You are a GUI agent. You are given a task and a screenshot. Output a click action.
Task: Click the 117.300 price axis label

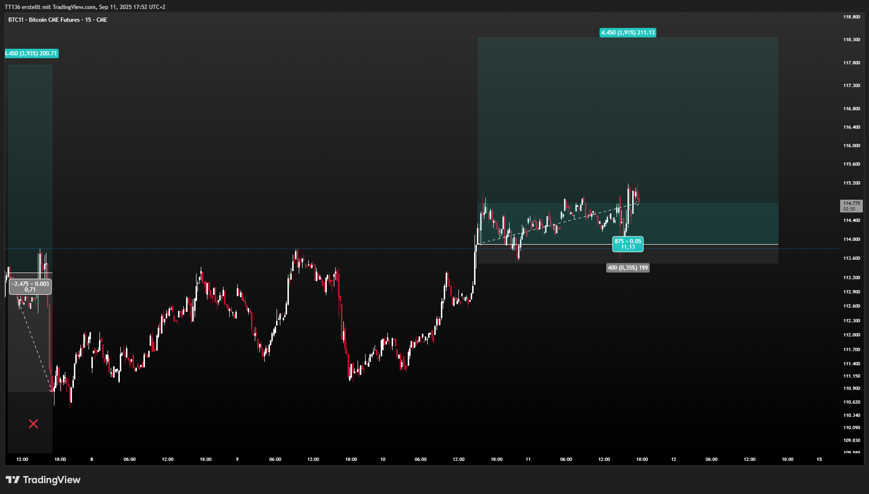pyautogui.click(x=851, y=86)
